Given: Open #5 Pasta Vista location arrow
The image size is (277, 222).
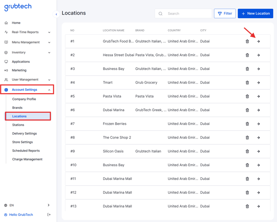Looking at the screenshot, I should pyautogui.click(x=258, y=96).
